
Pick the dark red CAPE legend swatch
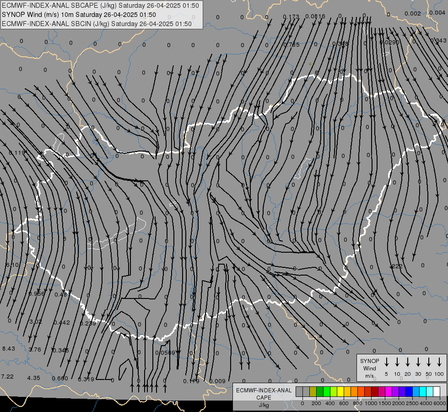point(375,392)
